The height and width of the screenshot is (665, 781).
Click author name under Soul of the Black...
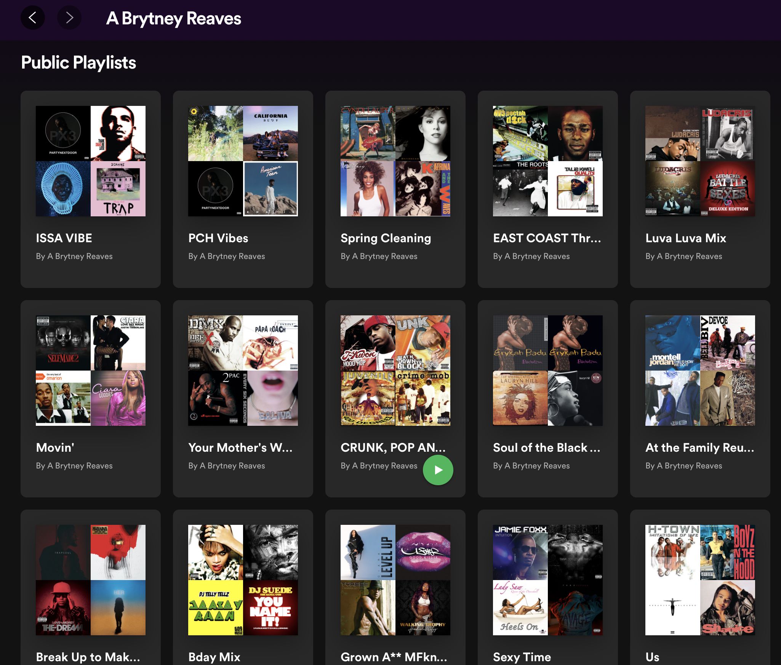tap(531, 466)
